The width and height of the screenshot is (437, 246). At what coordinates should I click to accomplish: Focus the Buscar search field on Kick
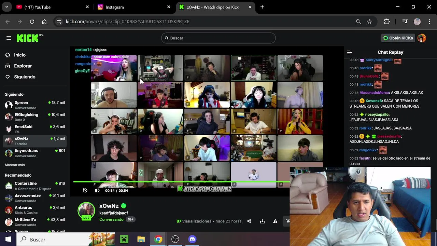tap(218, 38)
